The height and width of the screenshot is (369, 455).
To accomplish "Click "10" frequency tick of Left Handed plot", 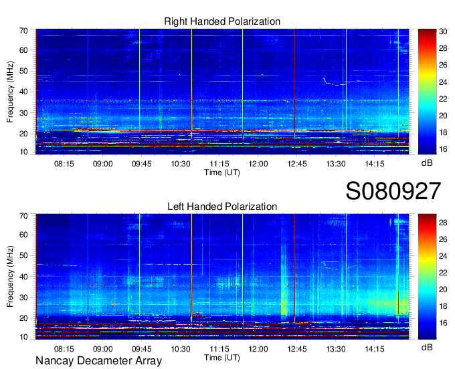I will (23, 337).
